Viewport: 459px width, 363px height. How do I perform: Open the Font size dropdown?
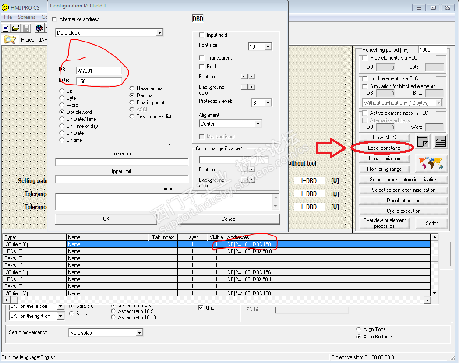pos(268,46)
